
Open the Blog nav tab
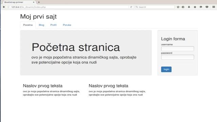pyautogui.click(x=41, y=25)
